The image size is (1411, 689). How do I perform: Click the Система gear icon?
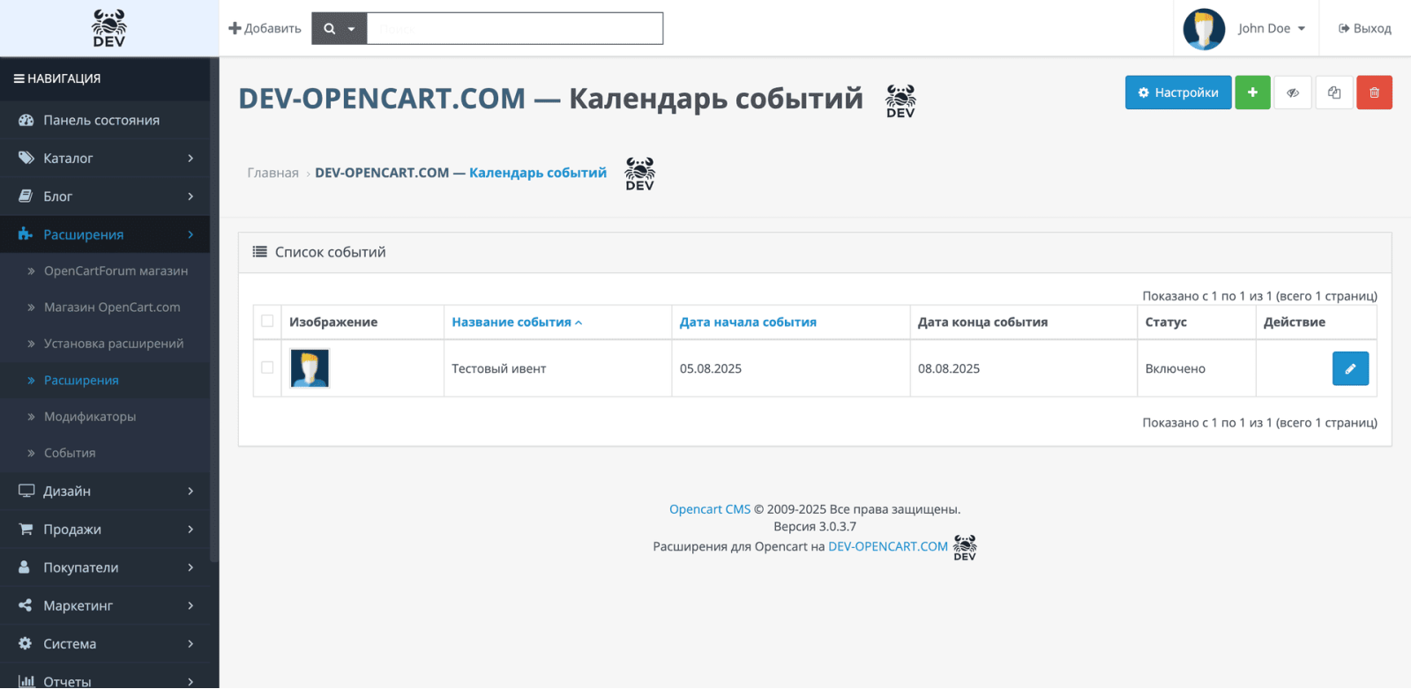pos(25,643)
